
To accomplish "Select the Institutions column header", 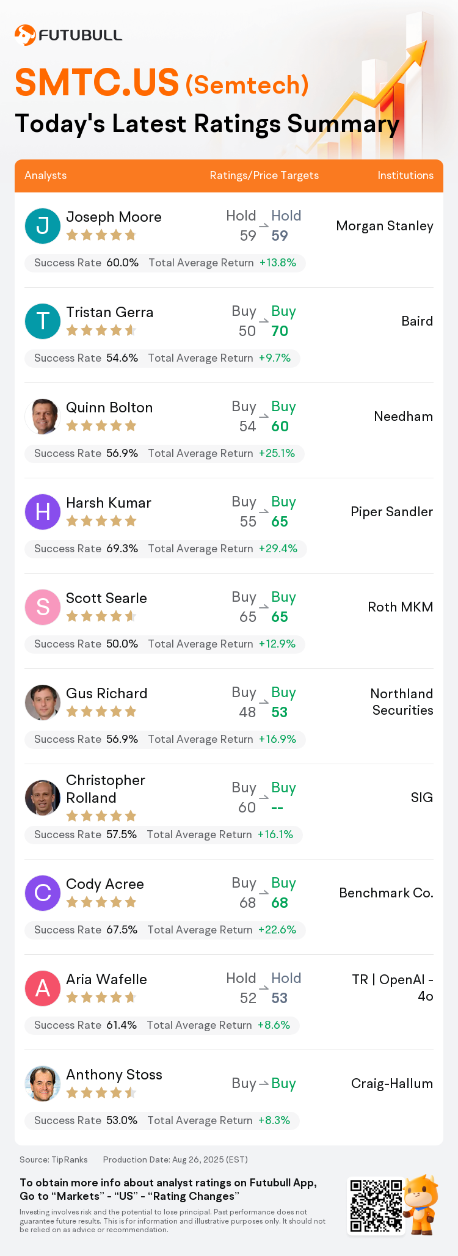I will pyautogui.click(x=405, y=175).
